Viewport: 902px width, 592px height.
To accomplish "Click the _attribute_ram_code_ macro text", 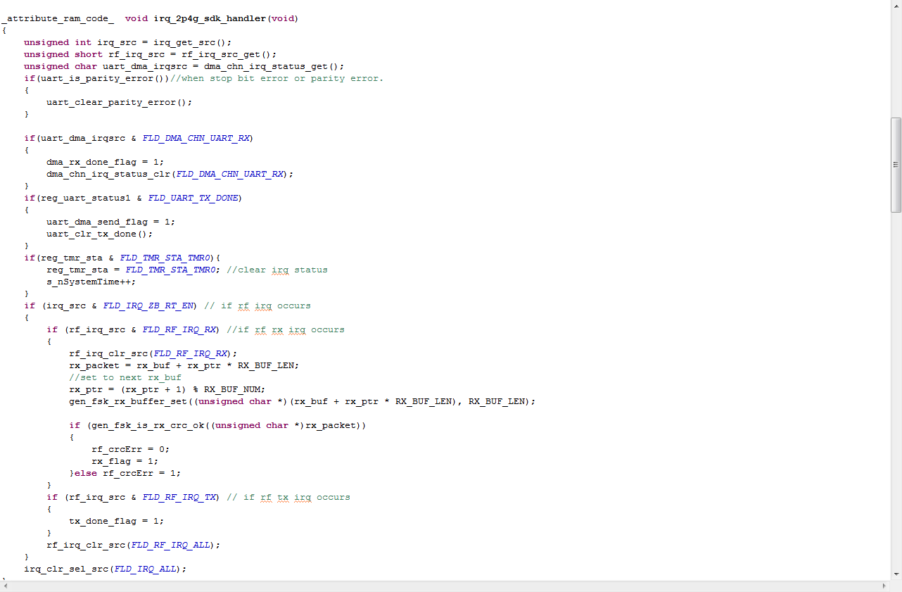I will pos(58,18).
